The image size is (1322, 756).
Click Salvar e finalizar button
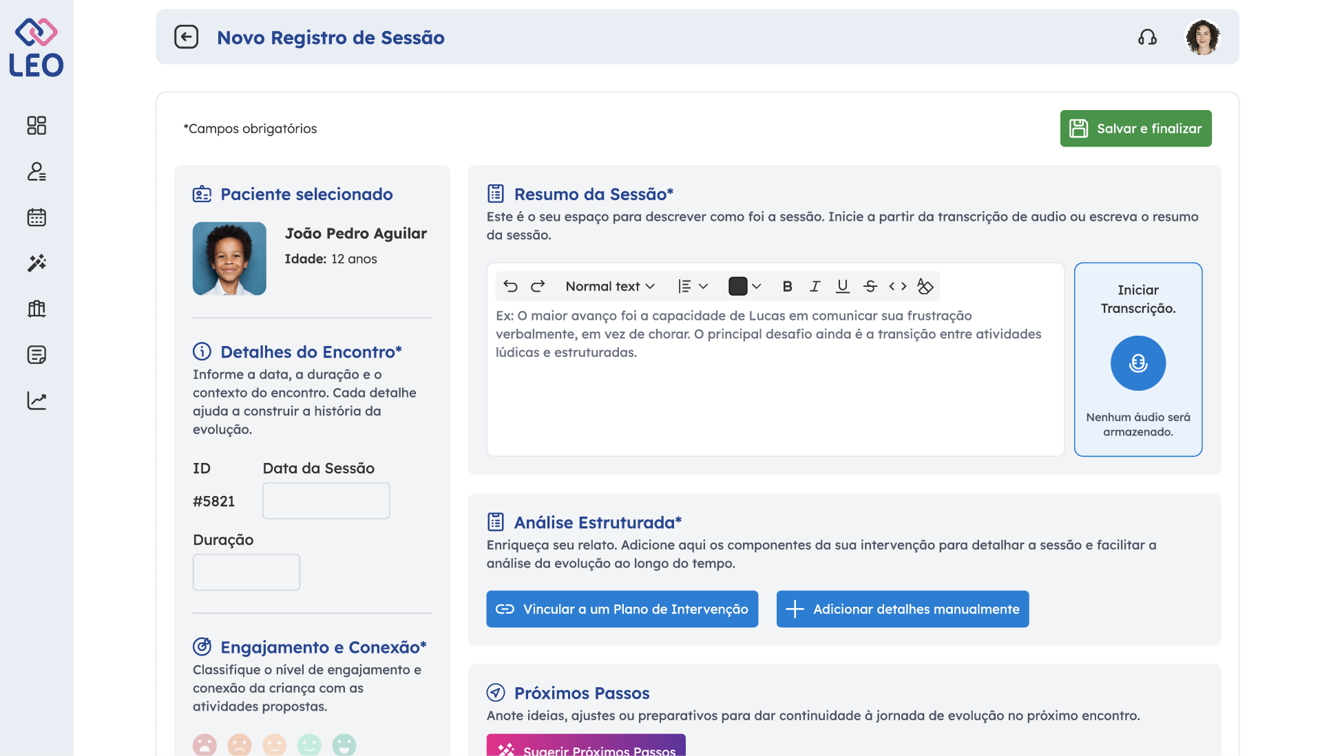(1135, 129)
